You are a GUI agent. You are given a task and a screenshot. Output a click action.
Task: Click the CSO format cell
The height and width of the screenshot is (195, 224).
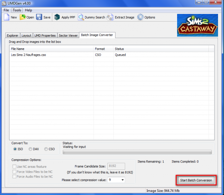98,55
